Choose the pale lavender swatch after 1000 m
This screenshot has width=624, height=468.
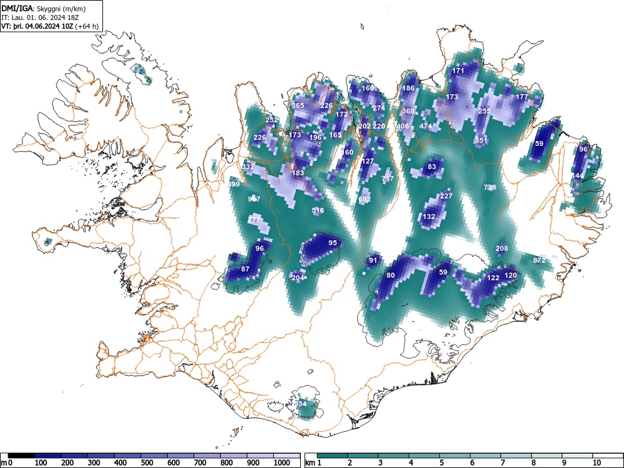pos(287,456)
